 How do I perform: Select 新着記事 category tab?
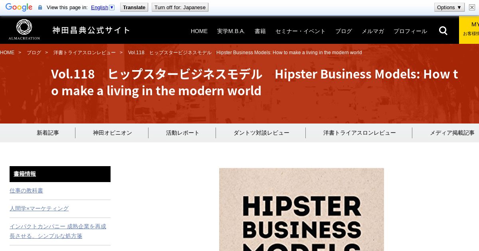point(48,133)
